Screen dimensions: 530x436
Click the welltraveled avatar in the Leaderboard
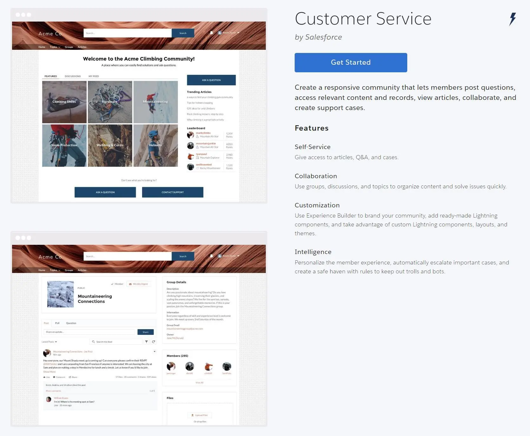(x=190, y=167)
